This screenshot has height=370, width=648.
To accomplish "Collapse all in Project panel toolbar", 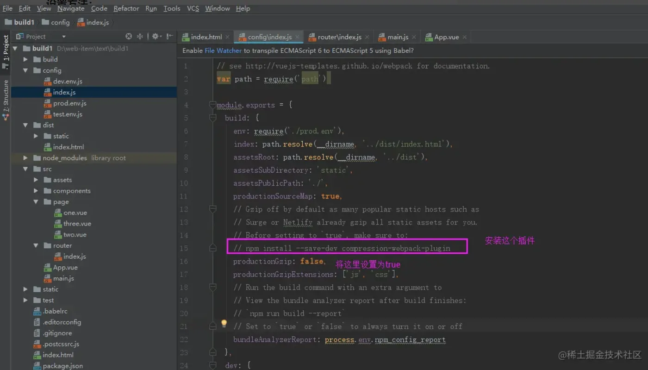I will [140, 37].
